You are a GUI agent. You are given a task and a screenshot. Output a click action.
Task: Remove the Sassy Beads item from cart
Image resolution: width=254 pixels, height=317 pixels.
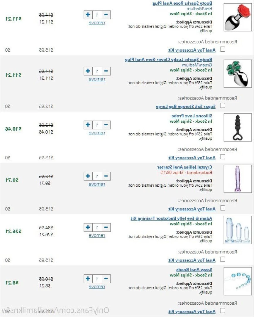pos(97,287)
